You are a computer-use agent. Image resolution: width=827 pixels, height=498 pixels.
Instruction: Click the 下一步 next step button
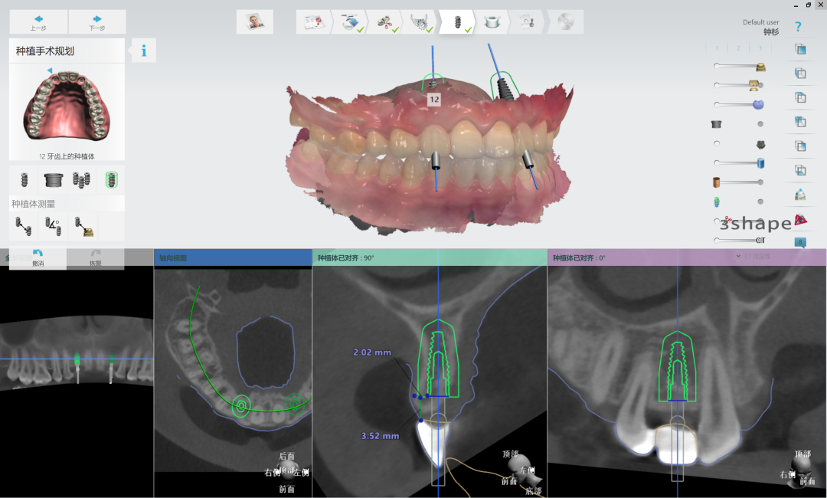(96, 22)
